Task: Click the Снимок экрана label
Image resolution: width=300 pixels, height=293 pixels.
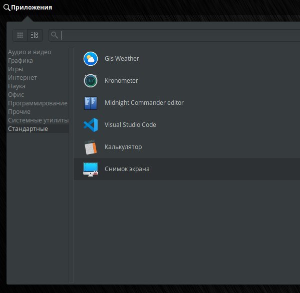Action: point(127,169)
